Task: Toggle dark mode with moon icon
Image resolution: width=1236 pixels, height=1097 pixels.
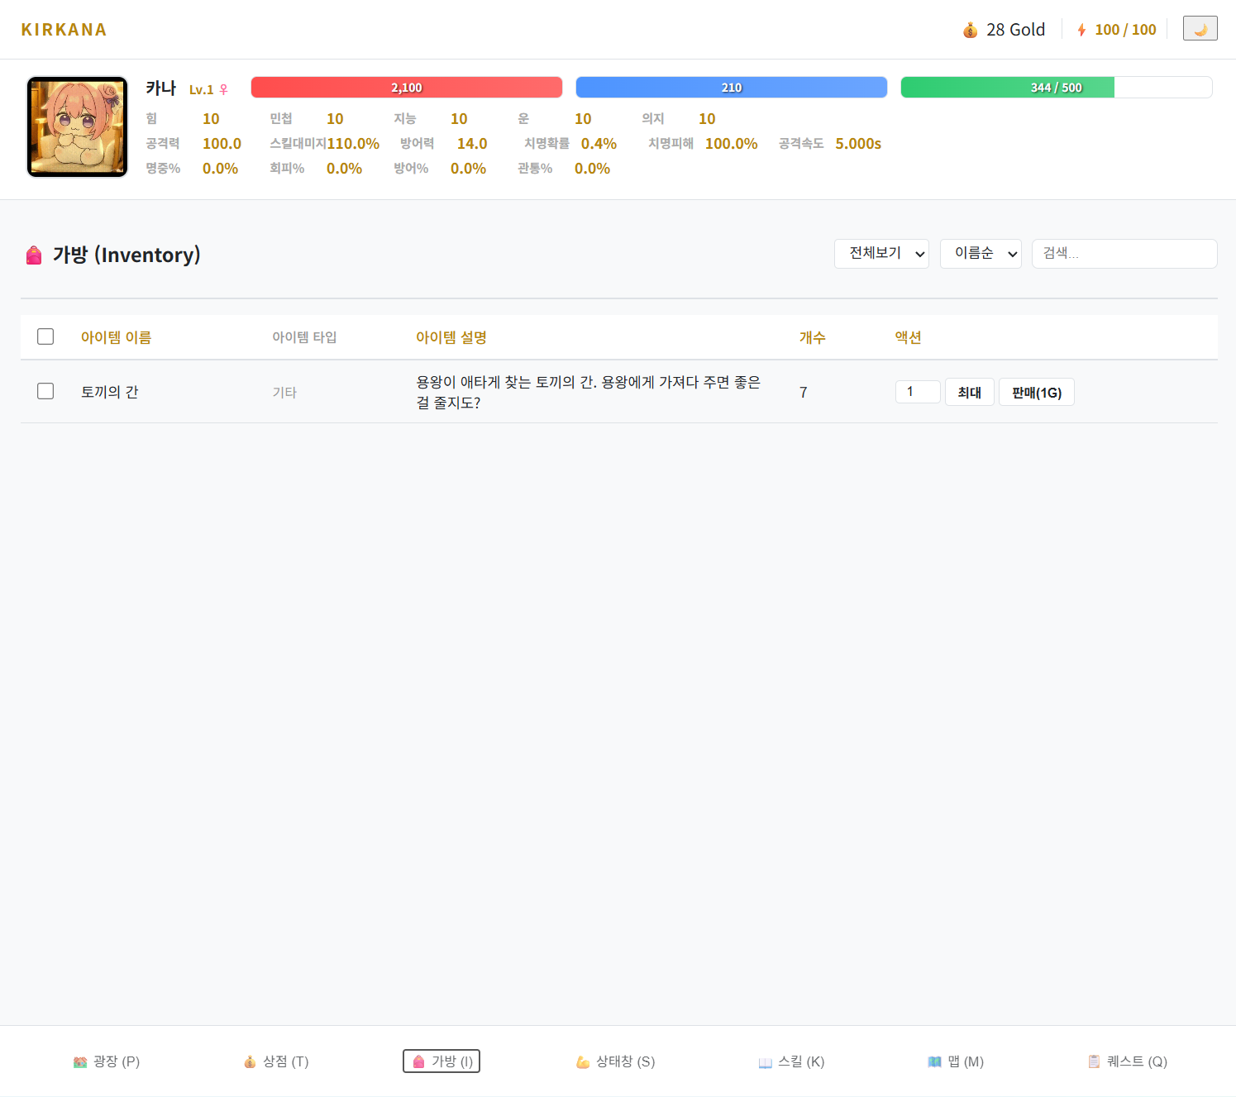Action: 1200,29
